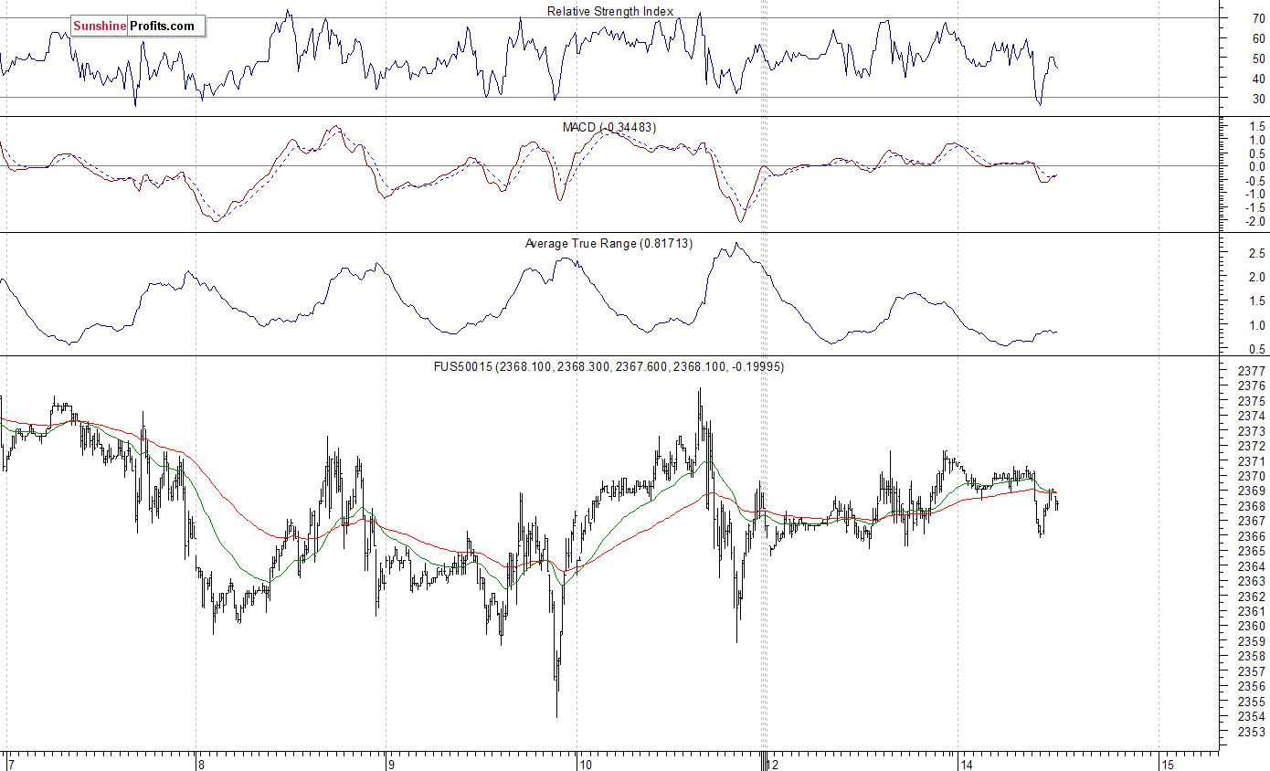This screenshot has height=771, width=1270.
Task: Click the 2375 price axis label
Action: click(1251, 401)
